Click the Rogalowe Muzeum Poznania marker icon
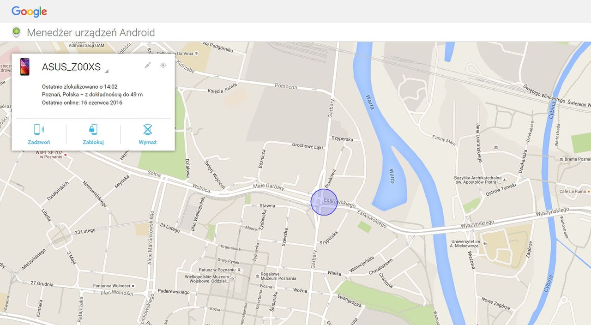Screen dimensions: 591x325 click(257, 277)
